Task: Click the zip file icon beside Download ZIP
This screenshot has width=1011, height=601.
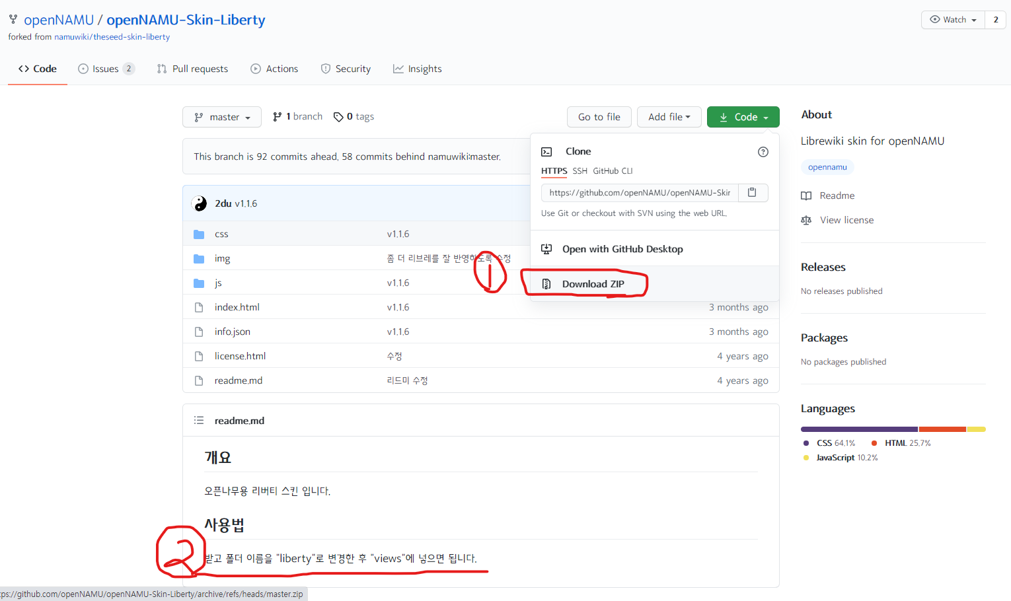Action: tap(546, 284)
